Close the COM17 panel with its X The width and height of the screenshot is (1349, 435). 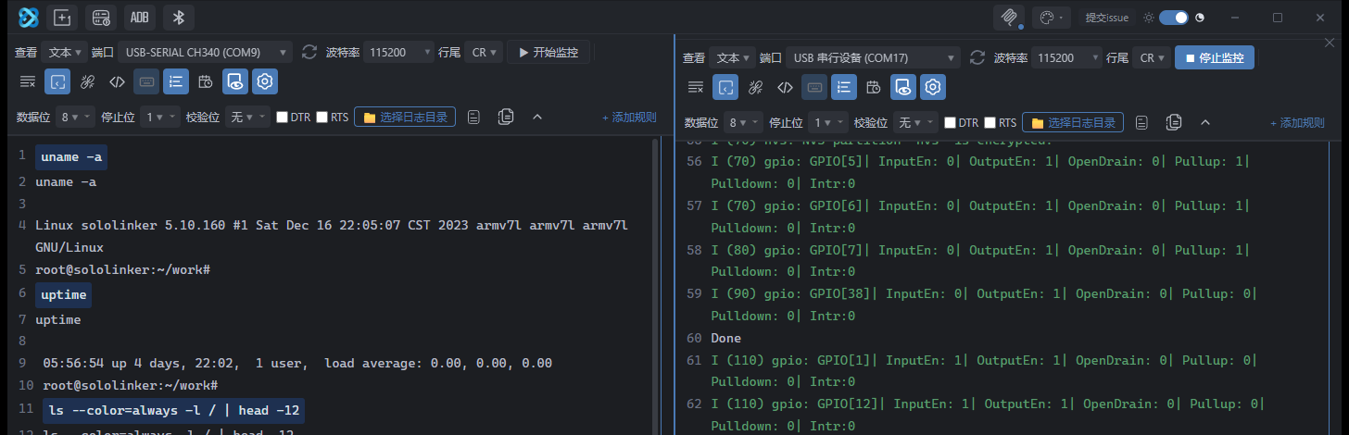point(1329,43)
